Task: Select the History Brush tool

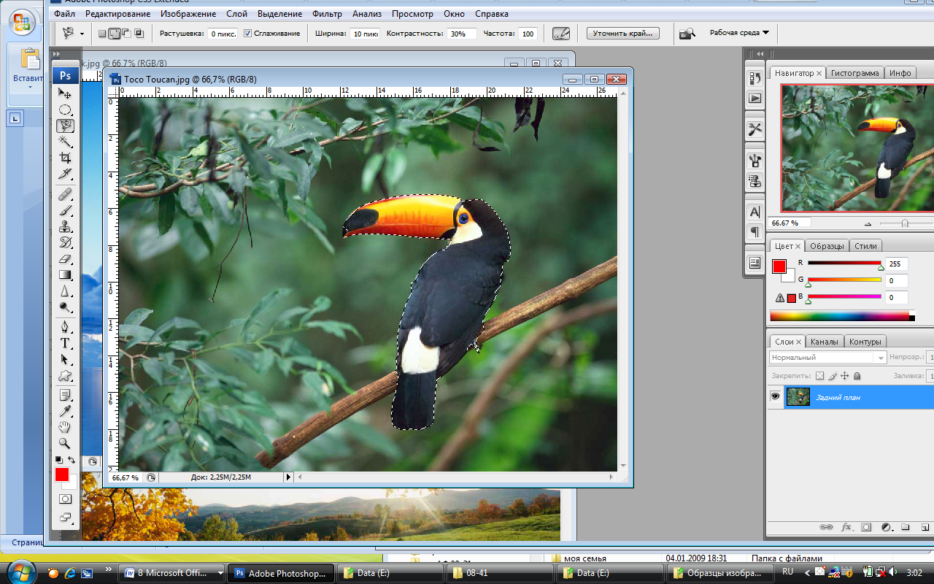Action: [x=65, y=243]
